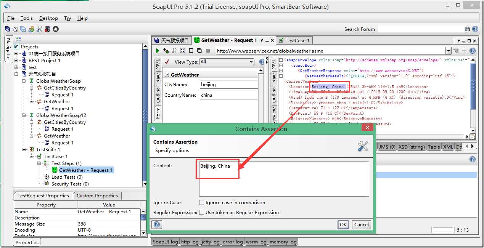Open the memory log tab
The height and width of the screenshot is (248, 484).
coord(283,242)
